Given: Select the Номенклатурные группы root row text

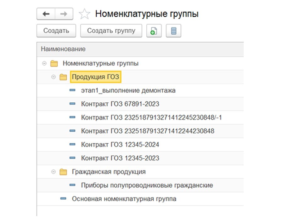Looking at the screenshot, I should pos(100,63).
